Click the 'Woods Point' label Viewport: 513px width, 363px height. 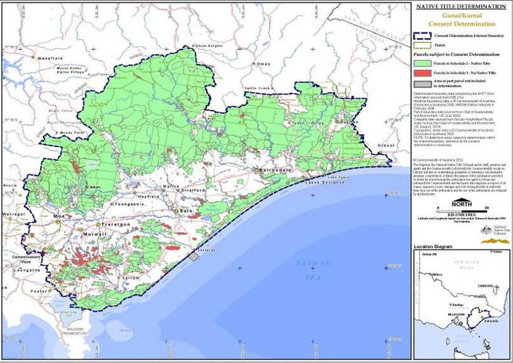pyautogui.click(x=72, y=133)
